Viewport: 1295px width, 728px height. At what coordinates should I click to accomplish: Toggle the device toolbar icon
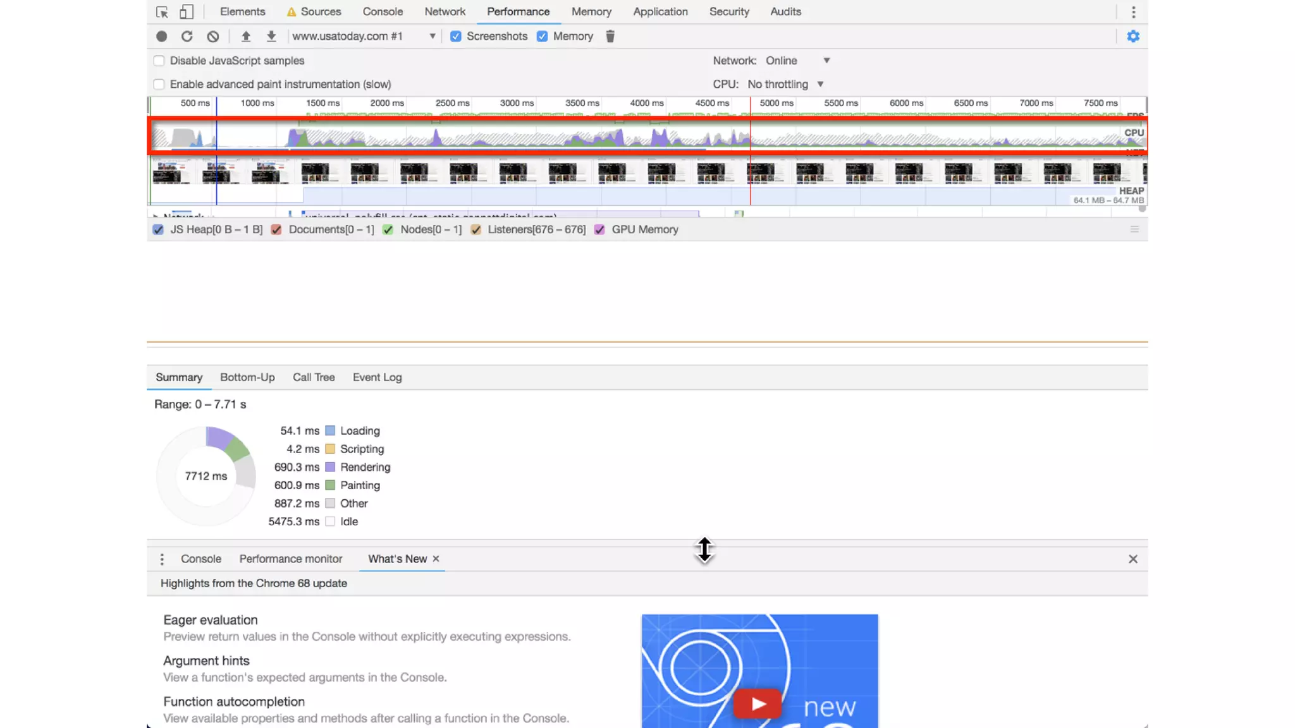[187, 11]
